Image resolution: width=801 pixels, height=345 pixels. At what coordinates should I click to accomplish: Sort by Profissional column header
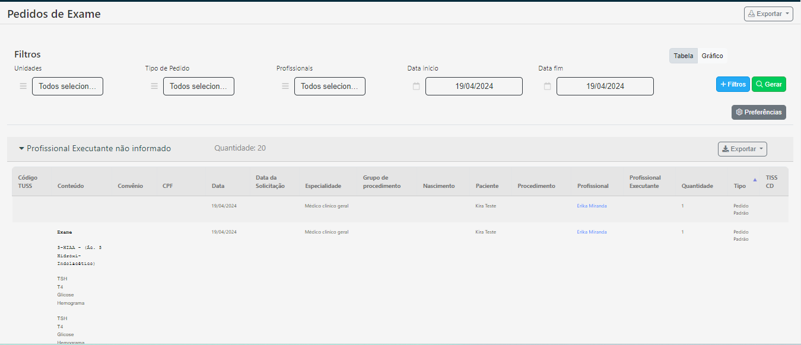tap(593, 186)
